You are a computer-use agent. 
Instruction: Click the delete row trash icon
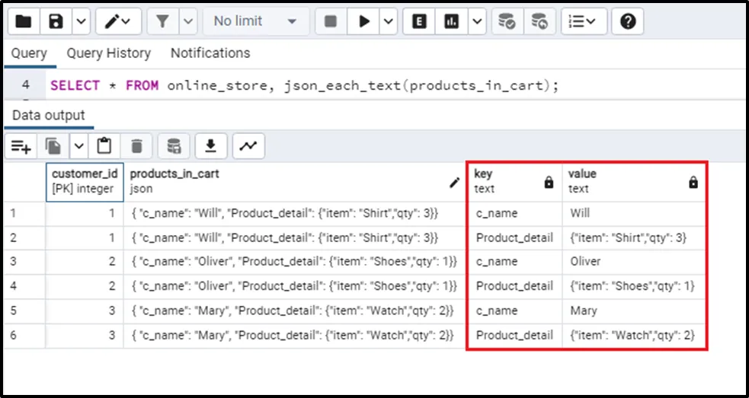click(136, 146)
